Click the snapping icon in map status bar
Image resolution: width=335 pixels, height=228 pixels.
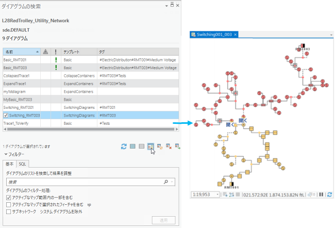pos(231,194)
